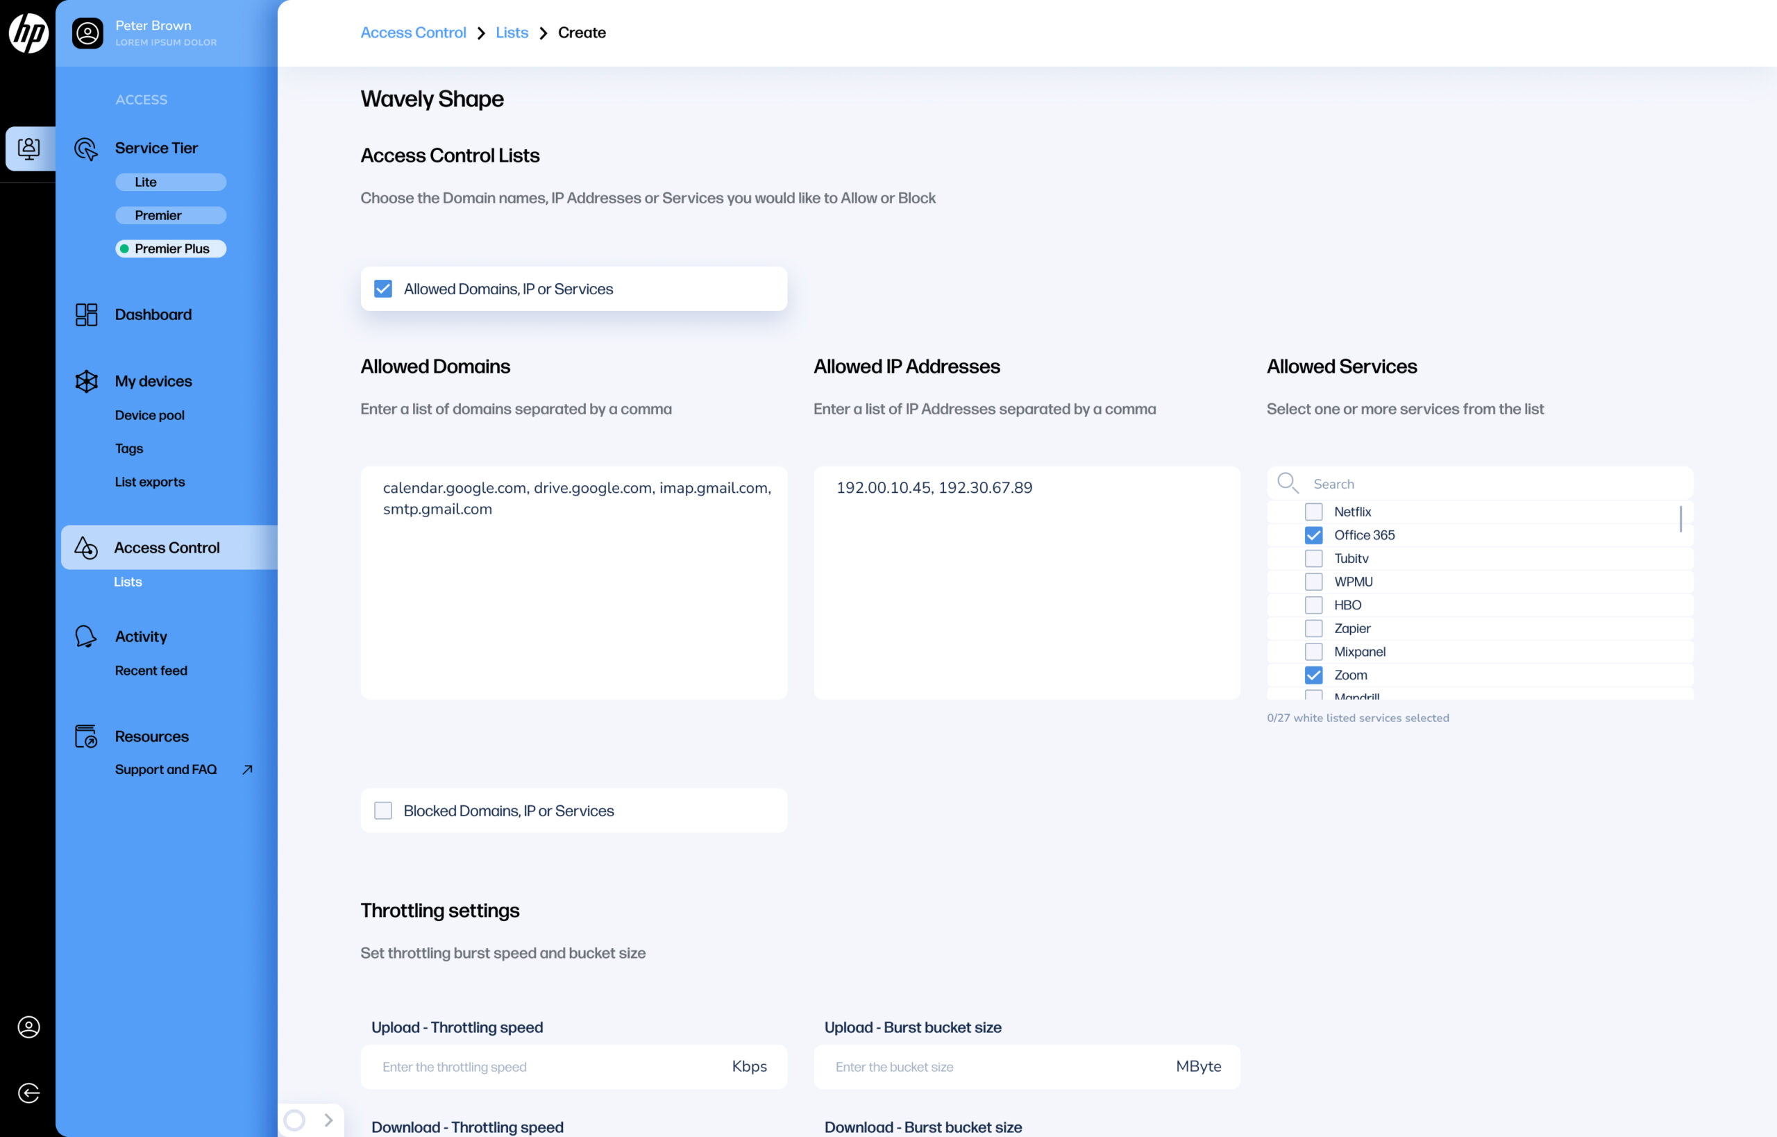Uncheck the Zoom service checkbox
This screenshot has height=1137, width=1777.
(1313, 675)
